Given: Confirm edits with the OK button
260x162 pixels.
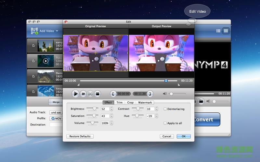Looking at the screenshot, I should coord(184,136).
